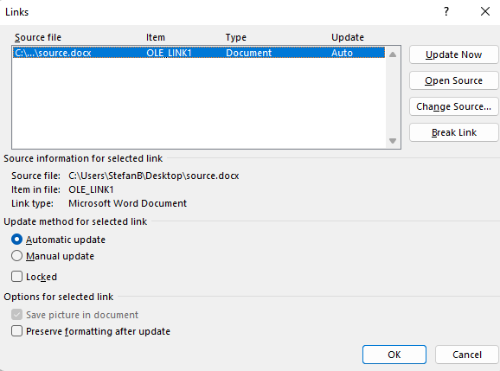
Task: Click the Microsoft Word Document link type text
Action: [x=127, y=203]
